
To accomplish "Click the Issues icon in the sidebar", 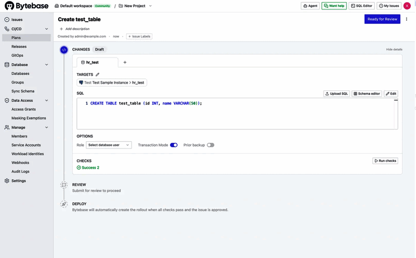I will click(7, 20).
